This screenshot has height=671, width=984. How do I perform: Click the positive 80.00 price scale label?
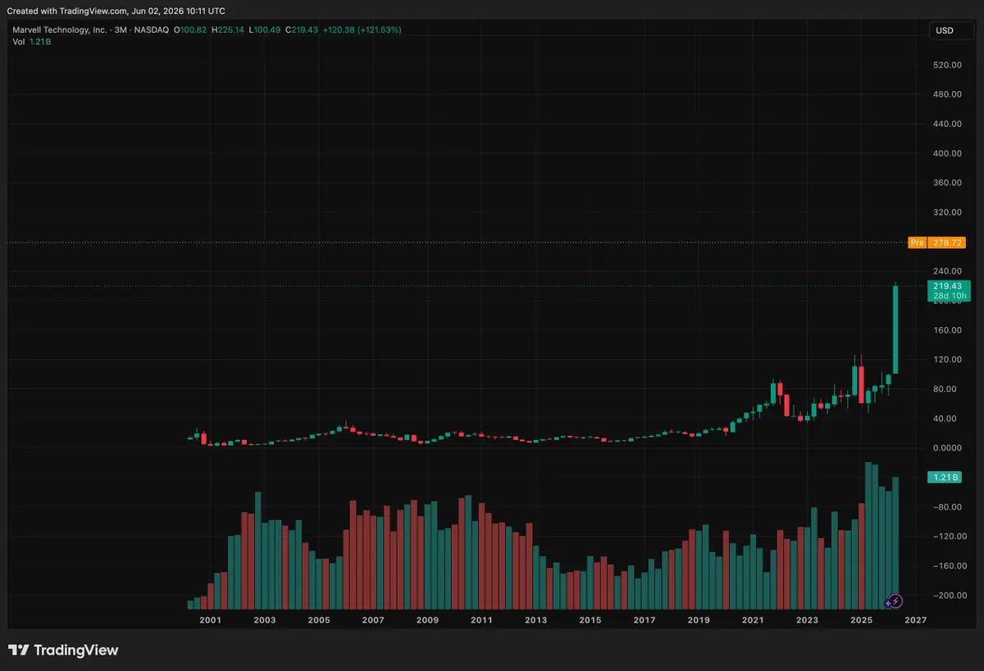(946, 389)
